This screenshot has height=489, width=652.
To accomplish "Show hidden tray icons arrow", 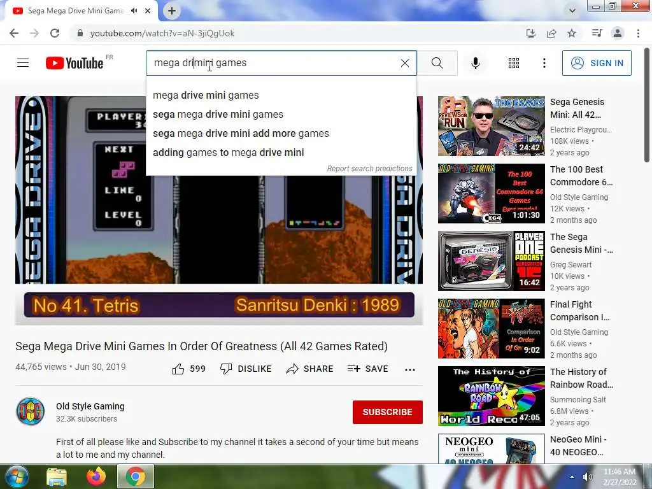I will coord(572,477).
